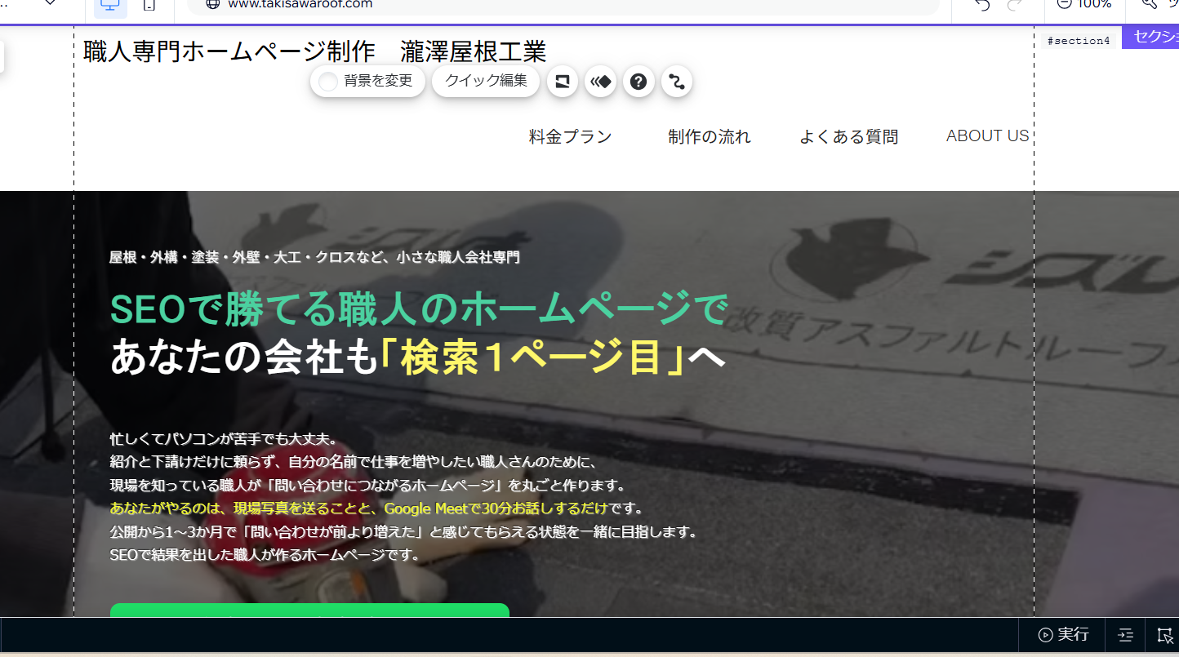Viewport: 1179px width, 657px height.
Task: Run code with 実行 button
Action: [x=1063, y=635]
